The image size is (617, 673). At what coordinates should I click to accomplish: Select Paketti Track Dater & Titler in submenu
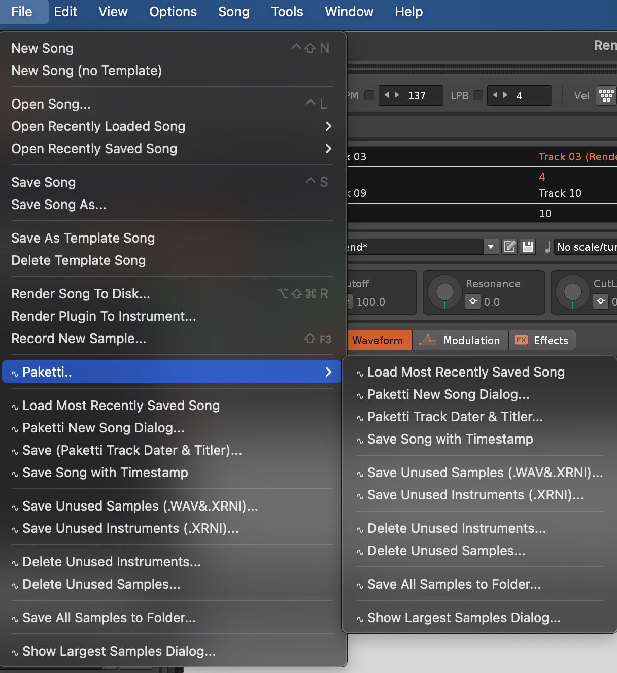coord(455,417)
